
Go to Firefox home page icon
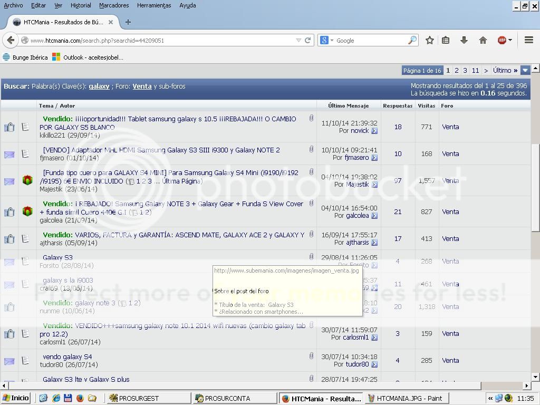click(483, 40)
